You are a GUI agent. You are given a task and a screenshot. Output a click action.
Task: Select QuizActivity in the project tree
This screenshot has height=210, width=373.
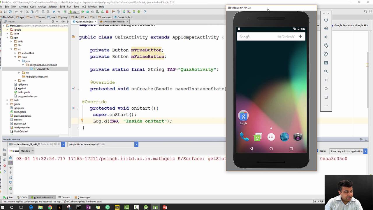pyautogui.click(x=43, y=69)
